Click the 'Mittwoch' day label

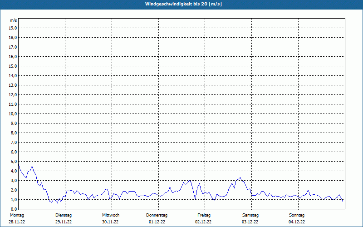[x=111, y=215]
